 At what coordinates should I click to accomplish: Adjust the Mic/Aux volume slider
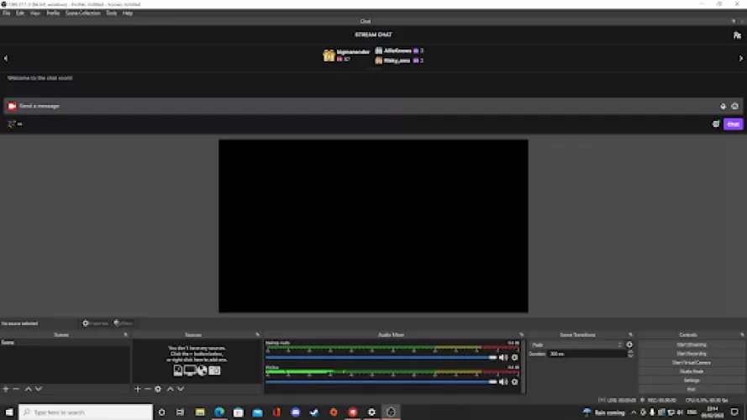point(381,382)
